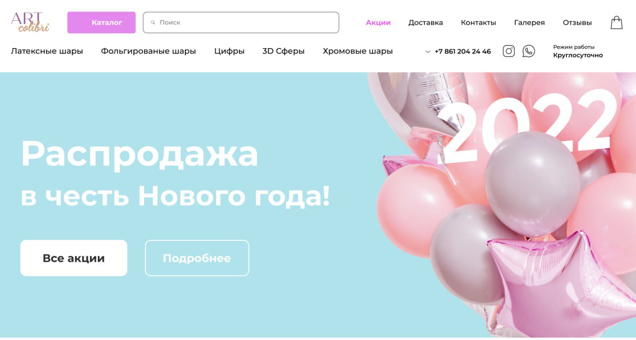
Task: Click the Подробнее outlined button
Action: [x=197, y=258]
